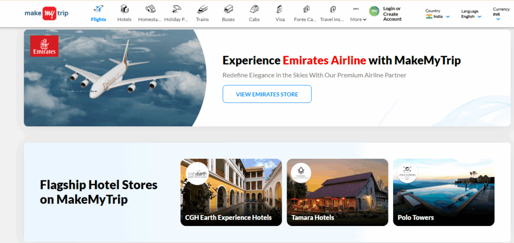514x243 pixels.
Task: Select the Cabs car icon
Action: coord(254,9)
